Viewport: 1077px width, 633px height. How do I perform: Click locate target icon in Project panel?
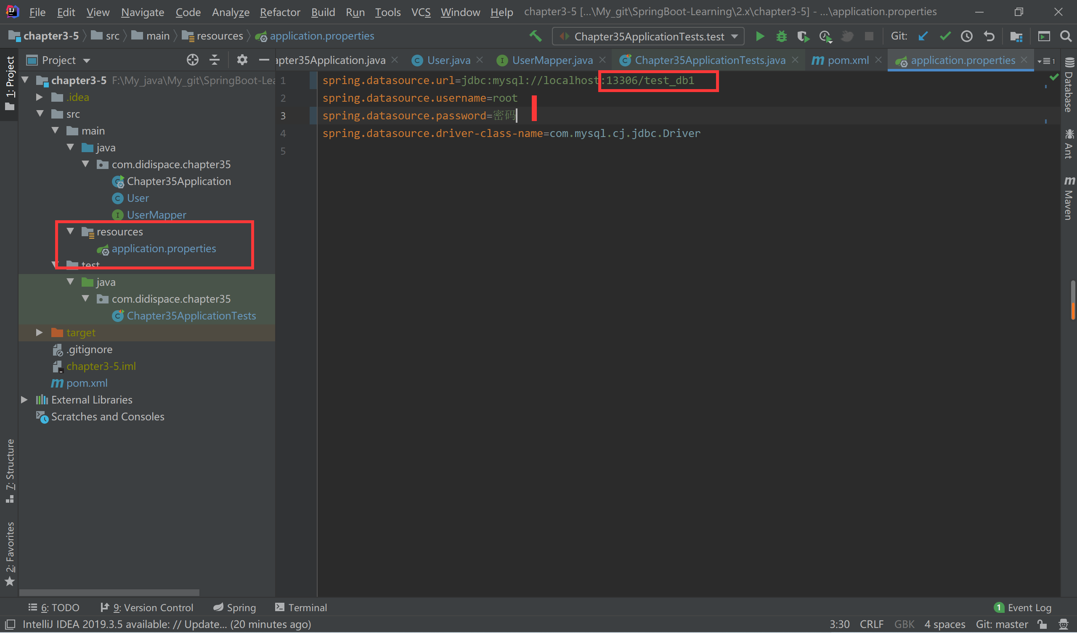(192, 60)
